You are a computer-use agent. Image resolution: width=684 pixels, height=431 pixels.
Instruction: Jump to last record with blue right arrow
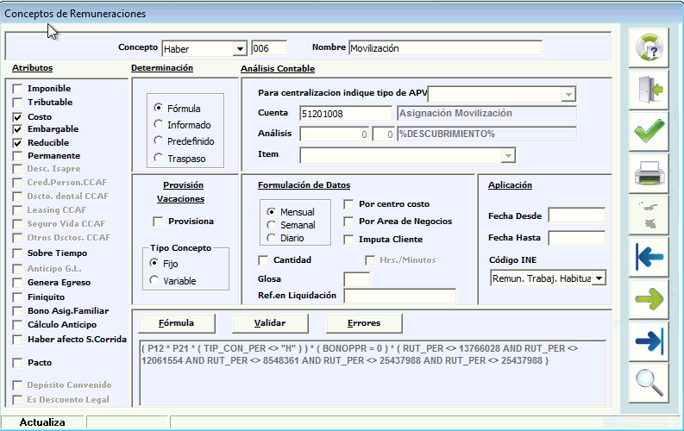pyautogui.click(x=648, y=340)
